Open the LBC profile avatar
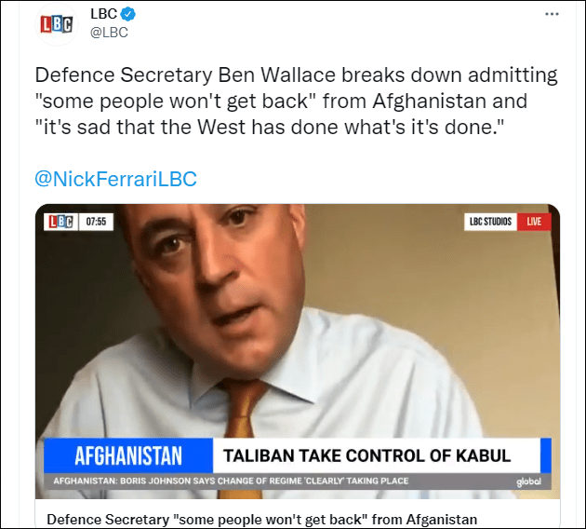Image resolution: width=586 pixels, height=529 pixels. (57, 24)
